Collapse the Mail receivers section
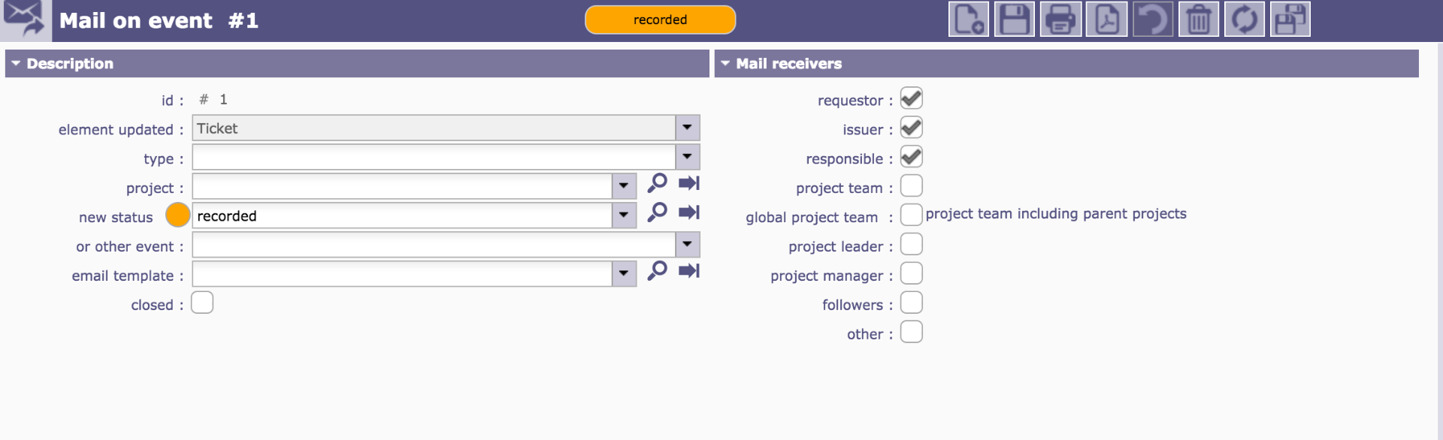Screen dimensions: 1443x440 [x=725, y=64]
